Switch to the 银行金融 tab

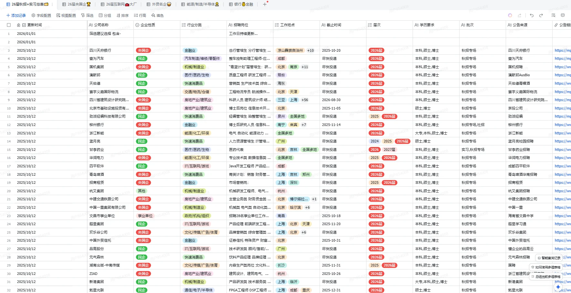(x=241, y=4)
